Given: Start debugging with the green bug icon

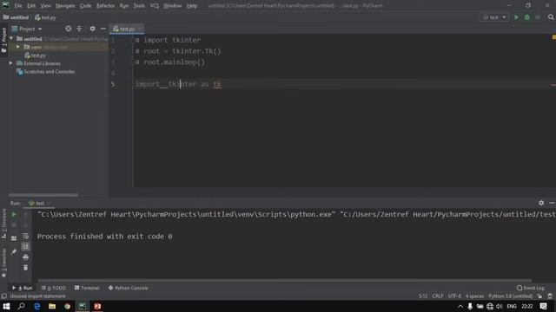Looking at the screenshot, I should click(x=527, y=17).
